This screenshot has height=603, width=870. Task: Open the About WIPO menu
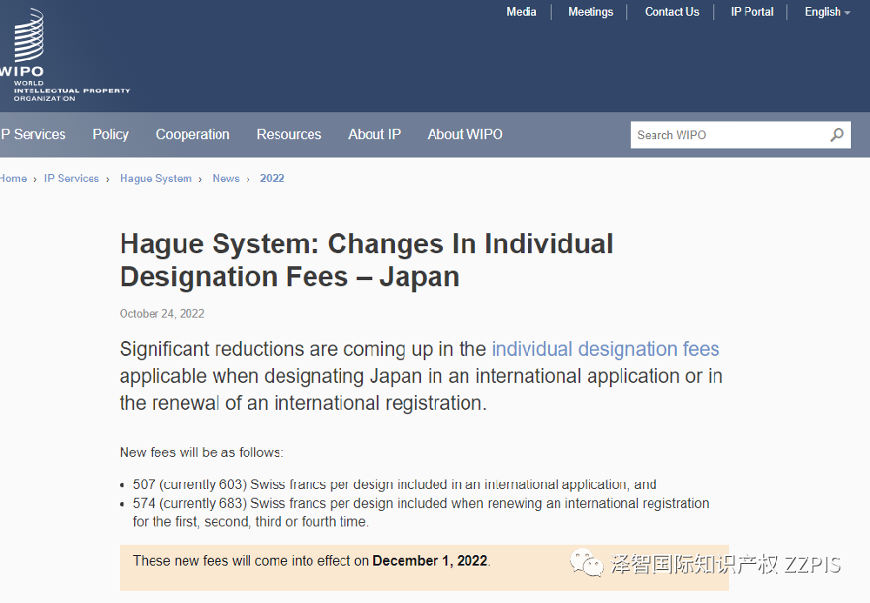tap(465, 134)
